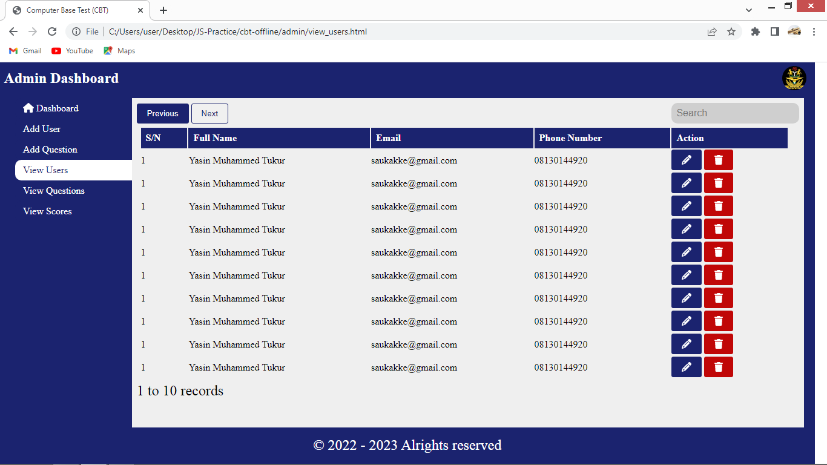Click the edit pencil in the sixth row
827x465 pixels.
click(x=687, y=275)
